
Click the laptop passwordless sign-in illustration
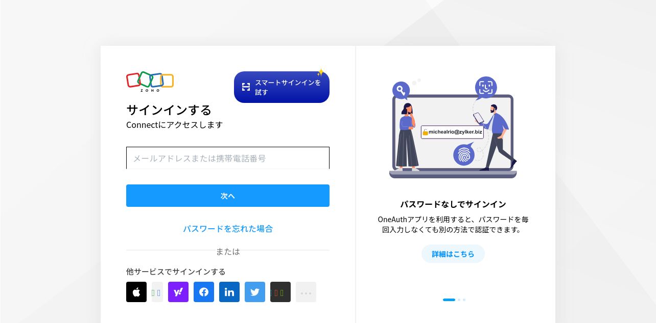(x=453, y=127)
